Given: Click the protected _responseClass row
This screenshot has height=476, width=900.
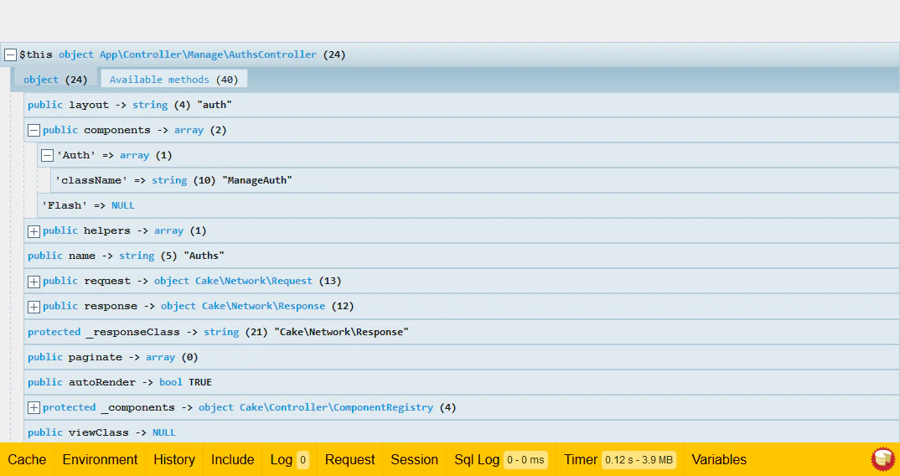Looking at the screenshot, I should pyautogui.click(x=462, y=332).
